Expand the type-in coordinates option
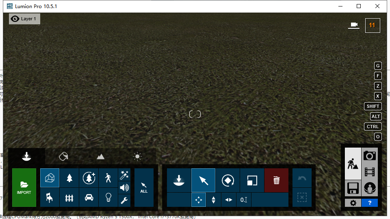This screenshot has height=219, width=390. coord(244,200)
